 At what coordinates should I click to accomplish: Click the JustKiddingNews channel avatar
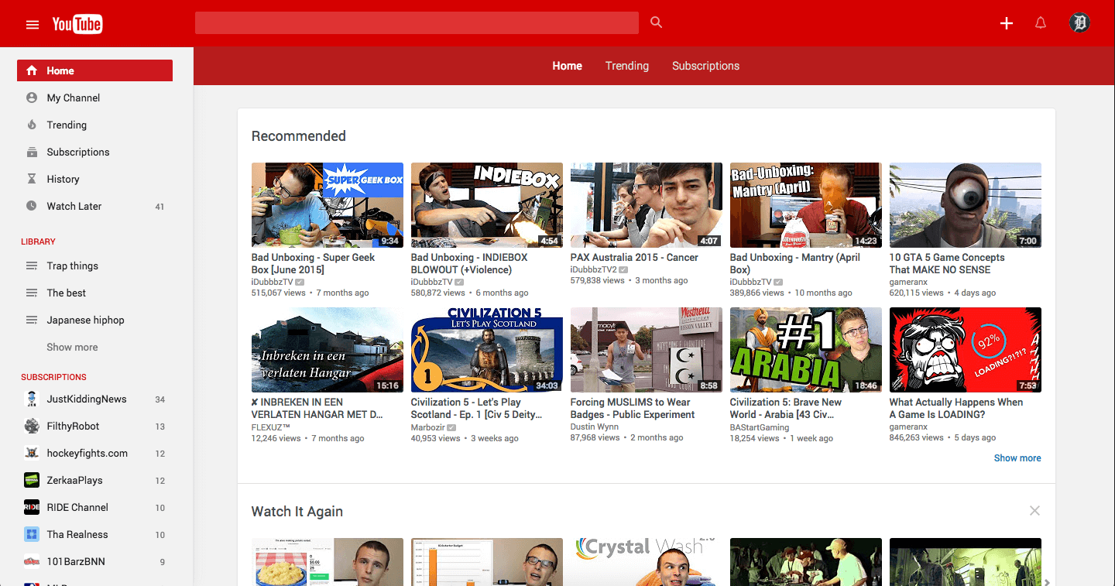(32, 399)
